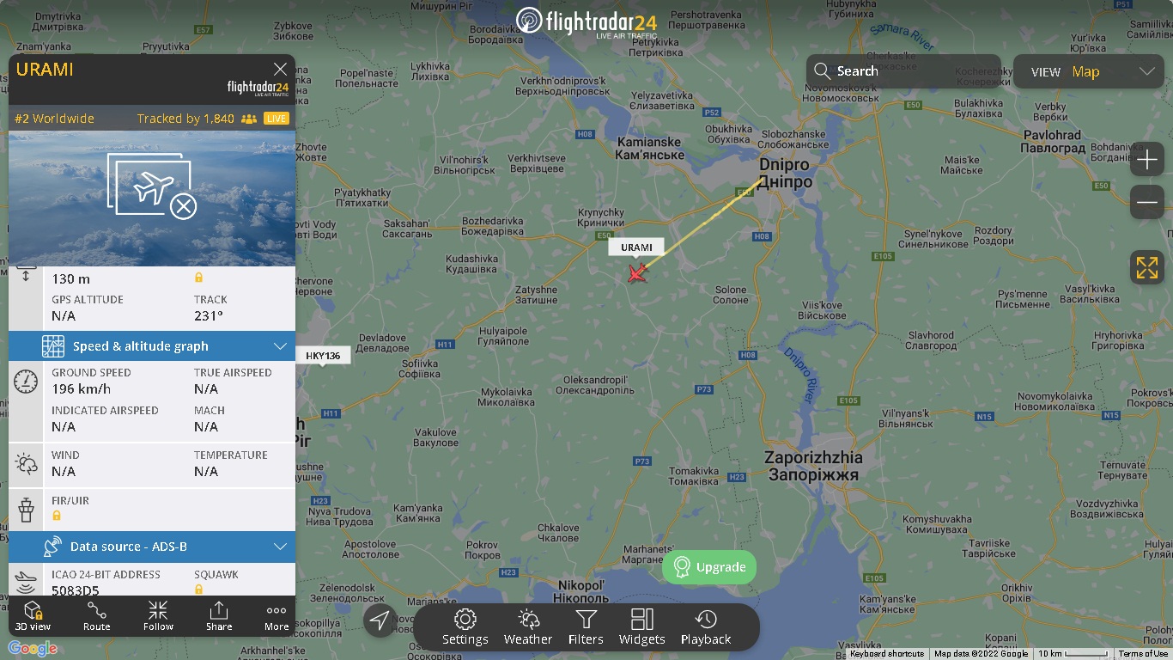Open the More options menu
The image size is (1173, 660).
click(277, 616)
